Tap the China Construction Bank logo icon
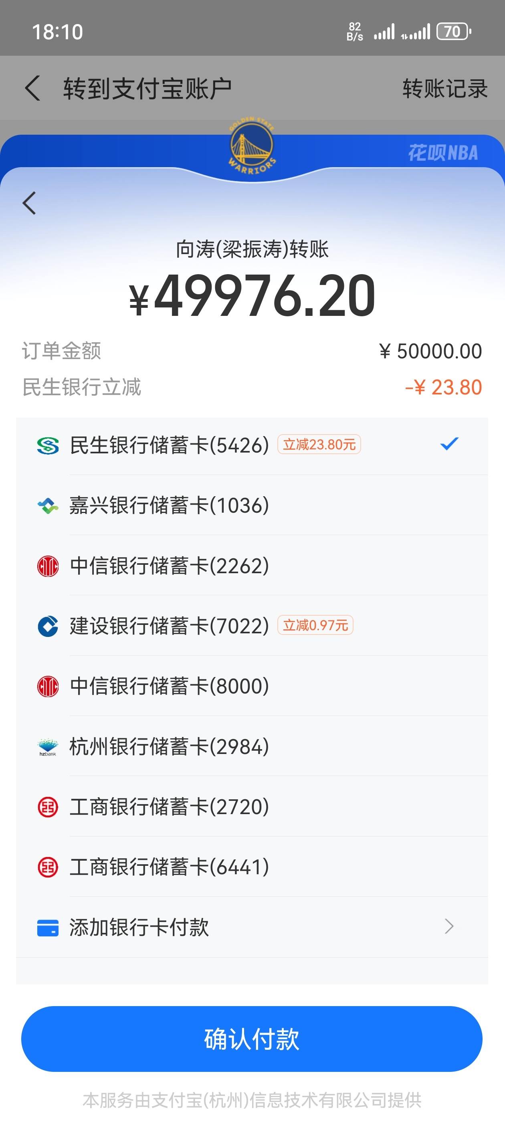Screen dimensions: 505x1140 coord(48,626)
